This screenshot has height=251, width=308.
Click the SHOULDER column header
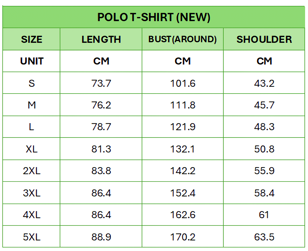[x=264, y=39]
